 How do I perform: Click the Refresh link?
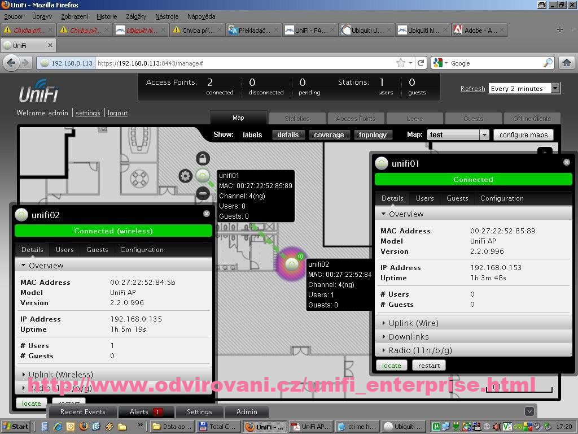coord(472,89)
